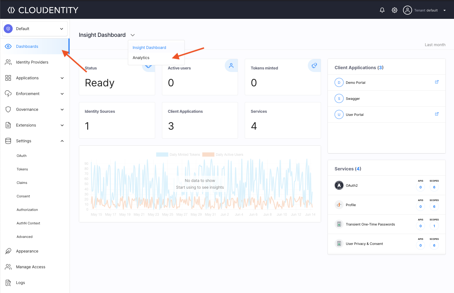Click the Cloudentity logo
The width and height of the screenshot is (454, 293).
click(x=43, y=10)
